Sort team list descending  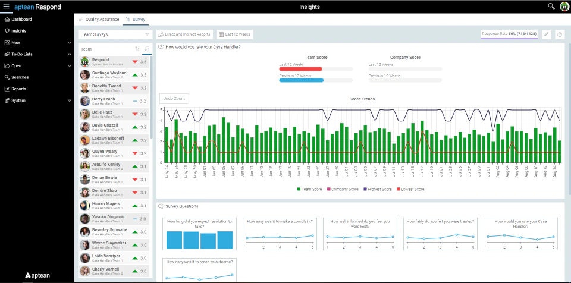pos(147,48)
